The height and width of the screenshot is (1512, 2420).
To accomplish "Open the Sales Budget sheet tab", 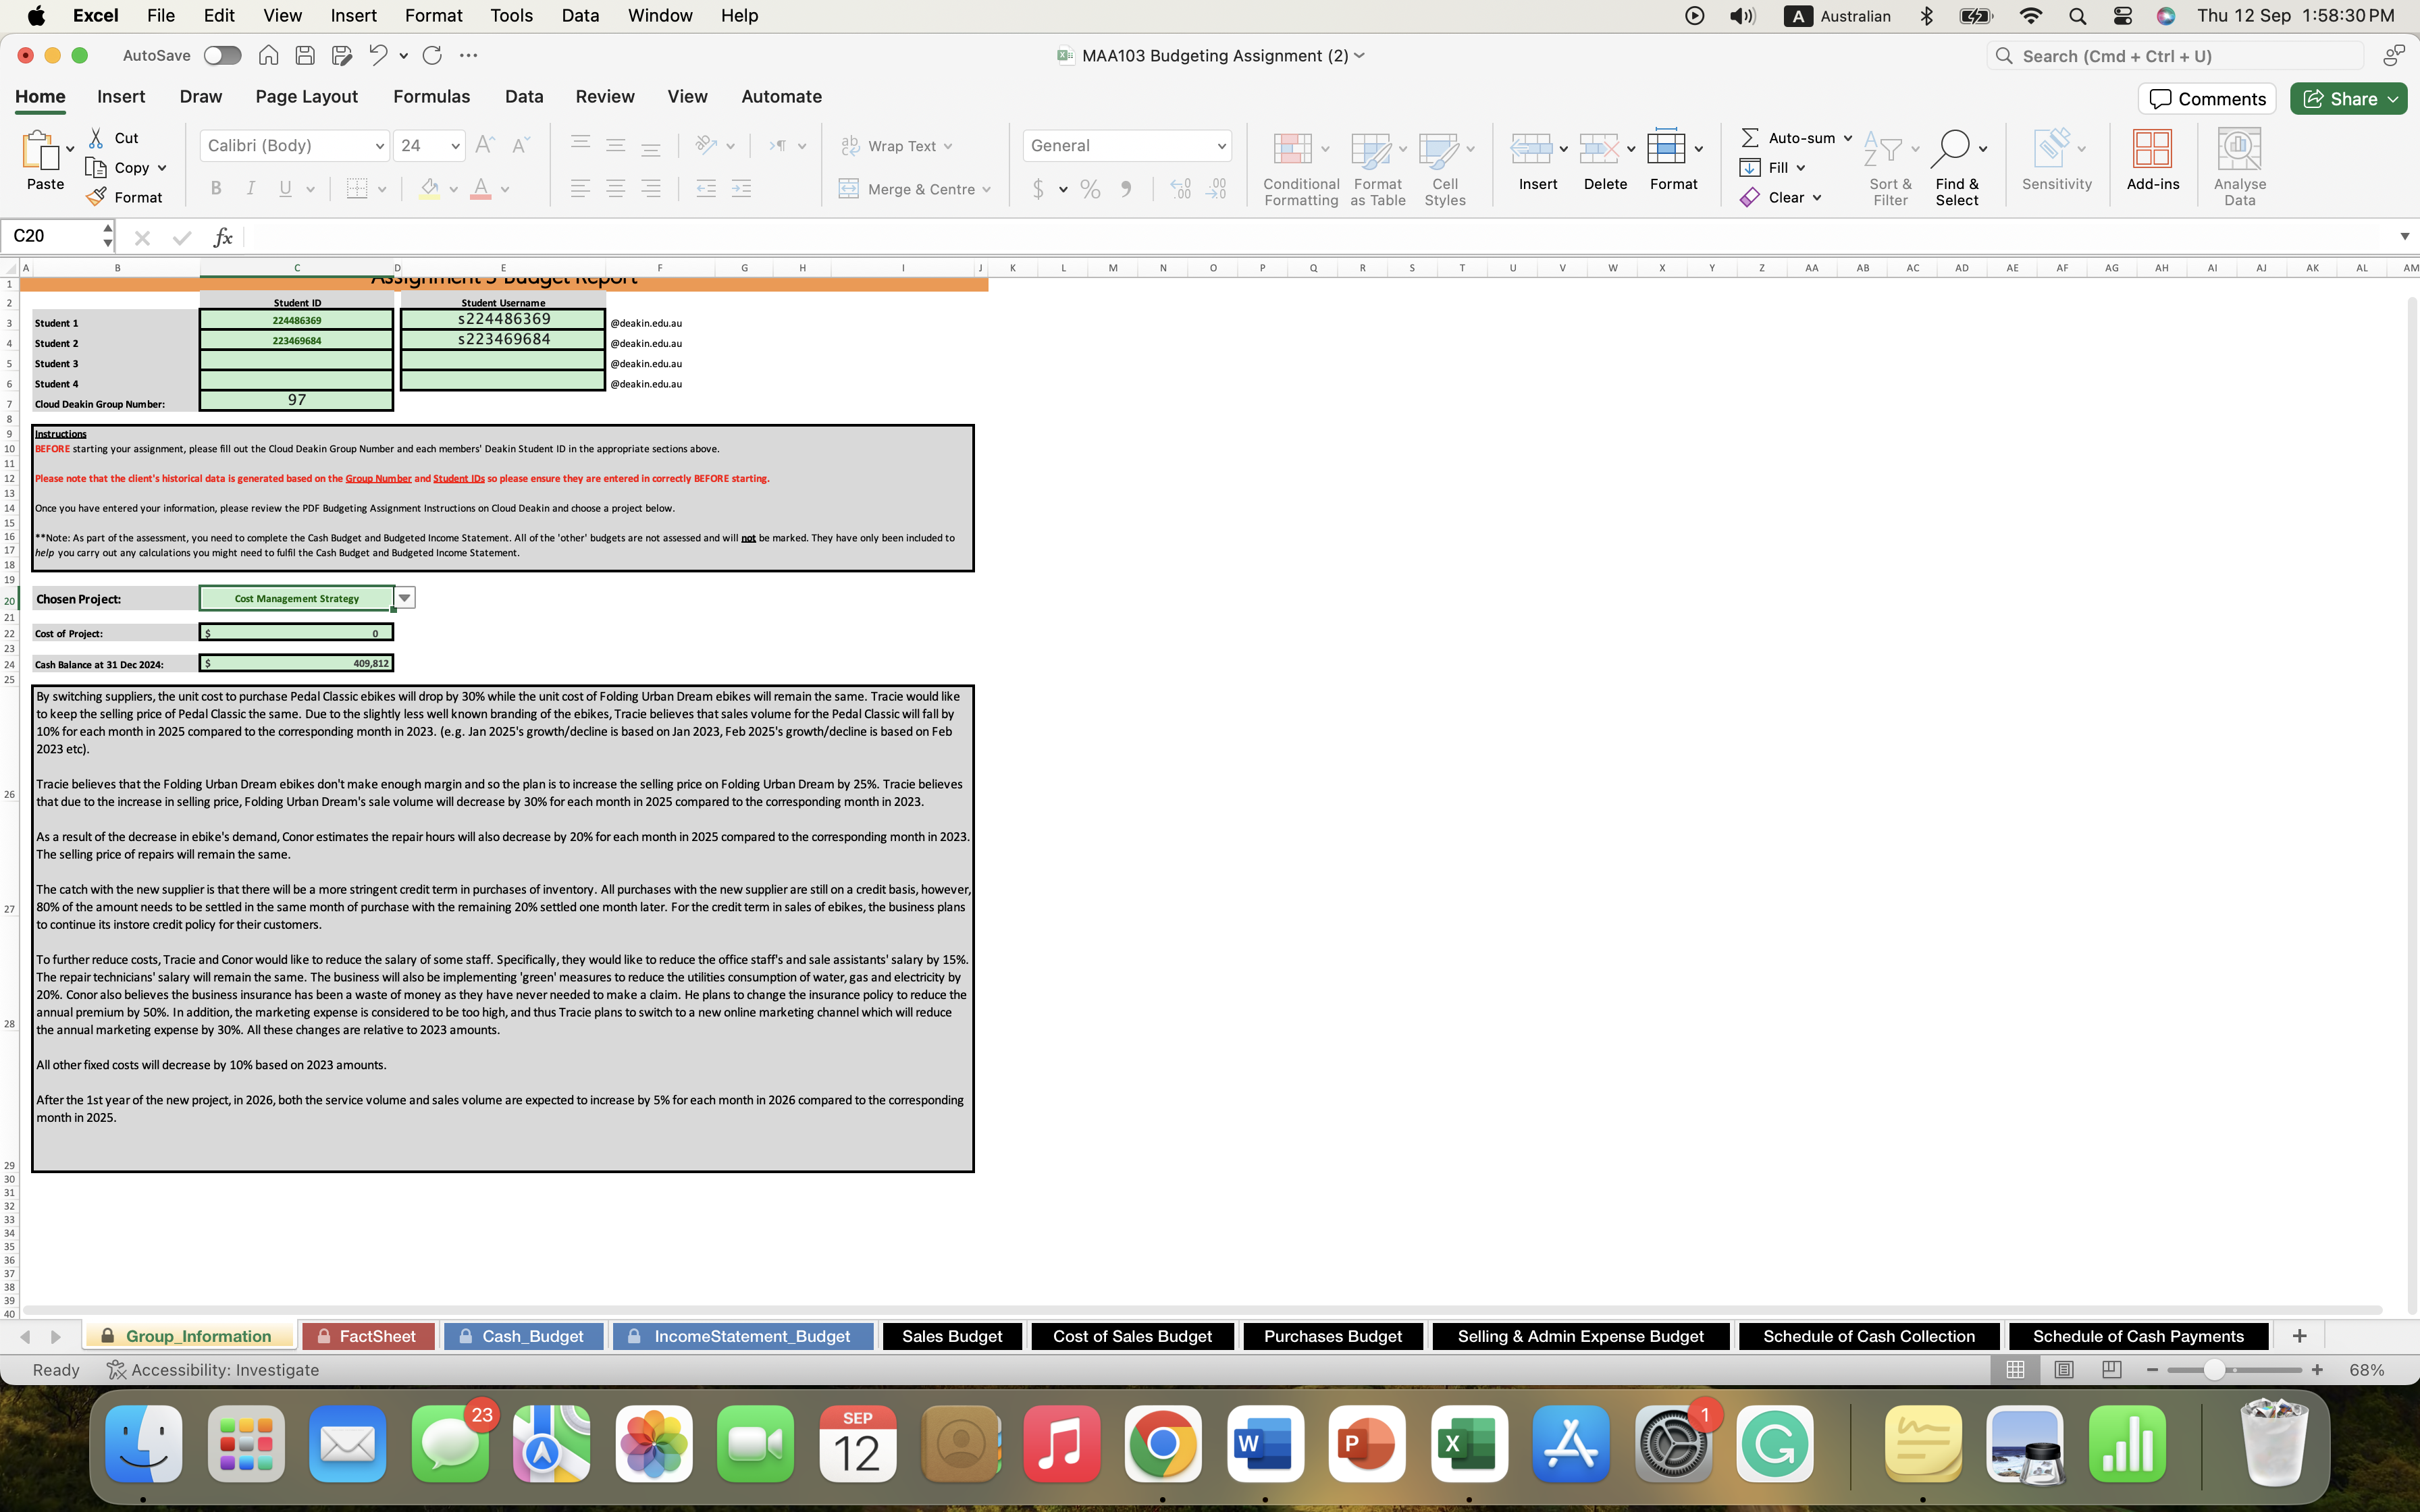I will (950, 1335).
